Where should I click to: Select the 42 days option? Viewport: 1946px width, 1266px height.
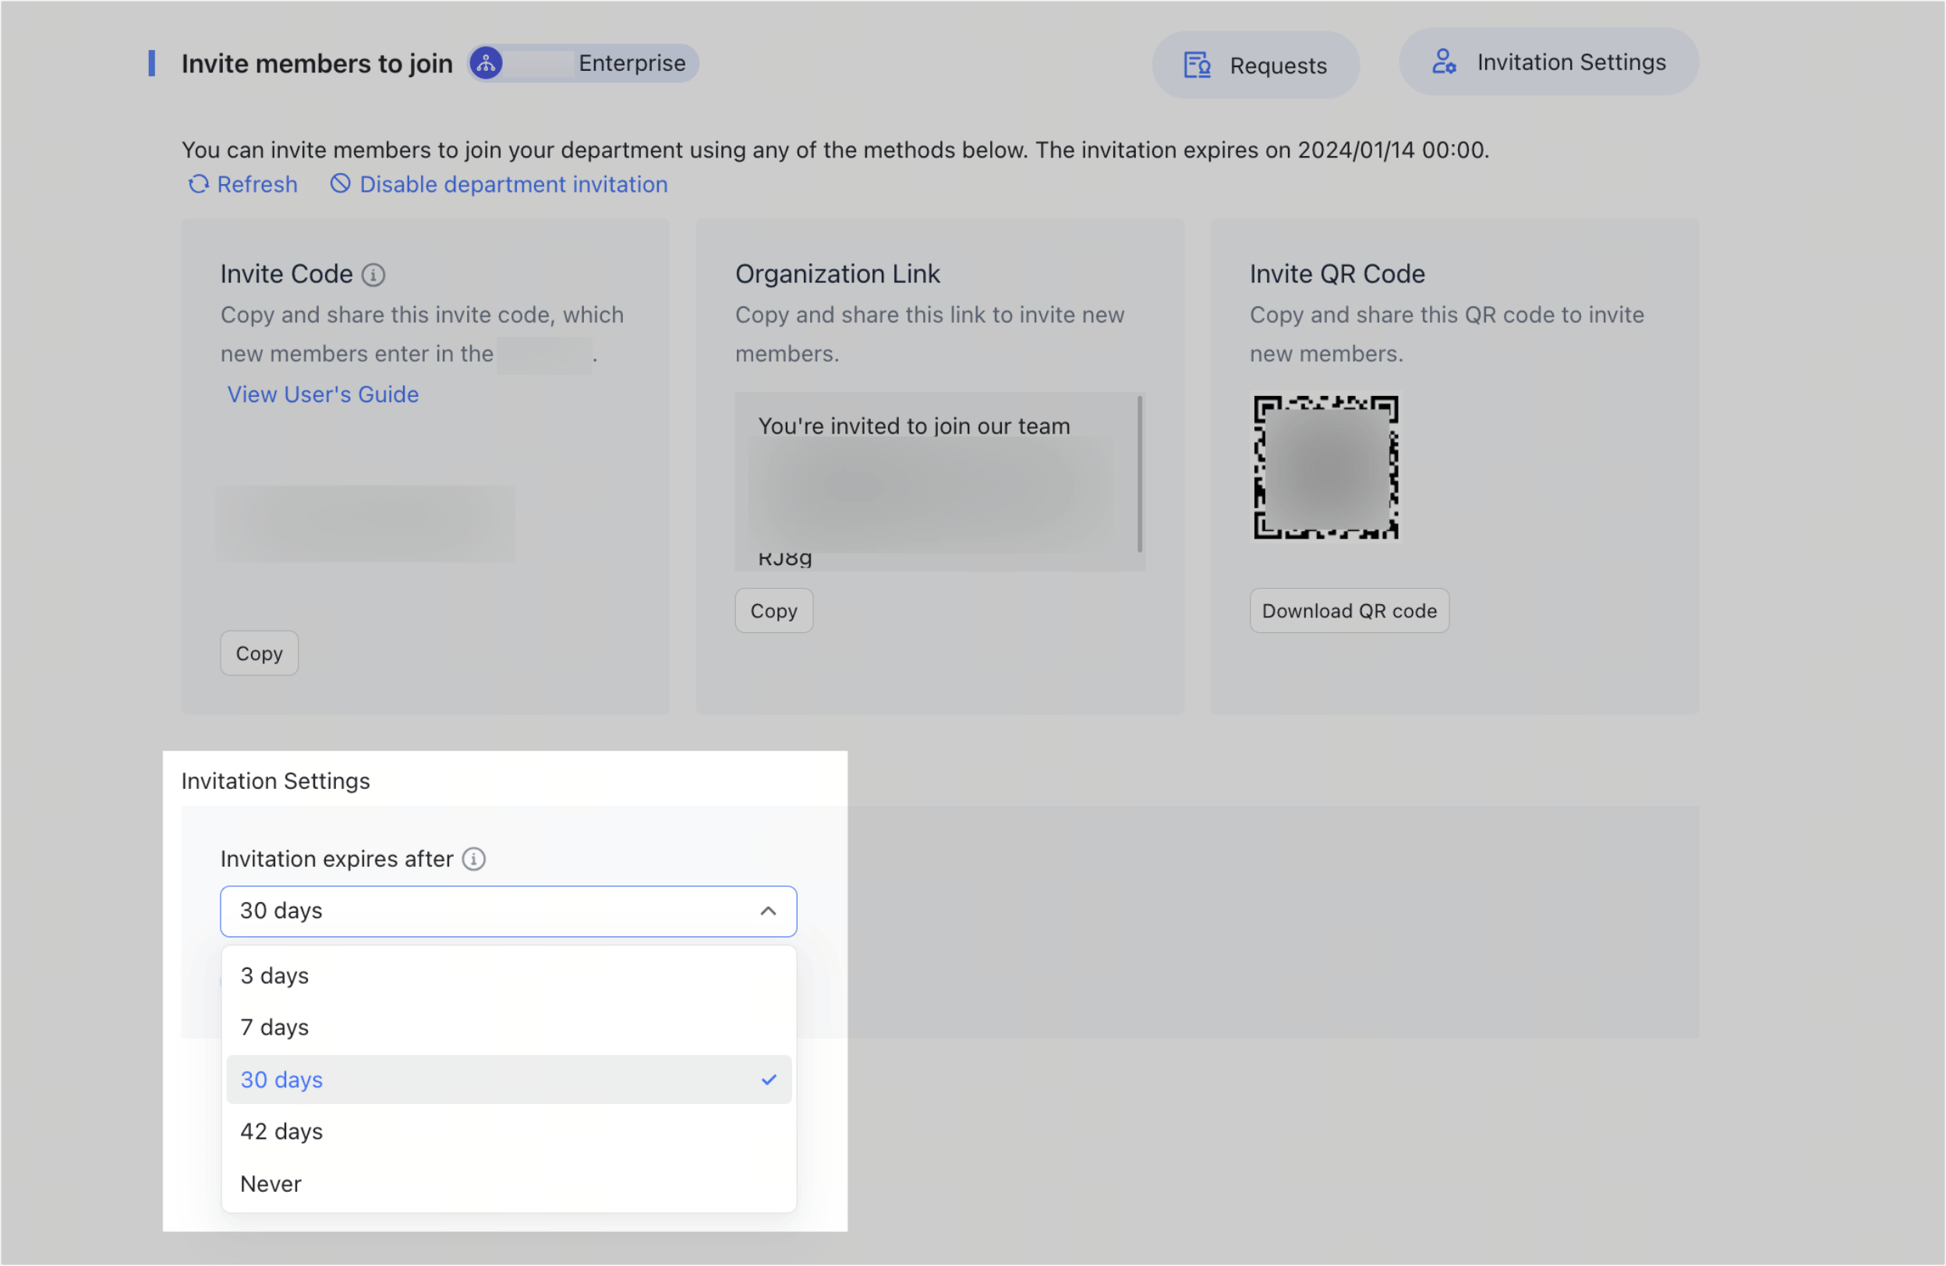tap(281, 1132)
